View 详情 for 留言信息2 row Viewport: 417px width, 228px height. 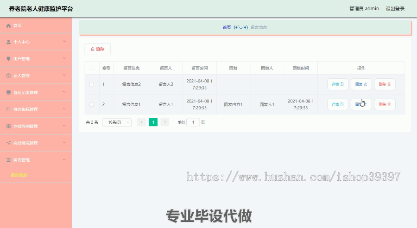(x=338, y=84)
